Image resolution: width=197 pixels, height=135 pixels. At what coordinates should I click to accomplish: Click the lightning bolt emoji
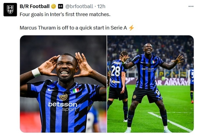point(131,28)
